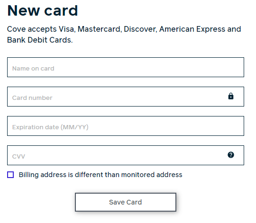Focus the CVV input box
The height and width of the screenshot is (223, 256).
126,155
